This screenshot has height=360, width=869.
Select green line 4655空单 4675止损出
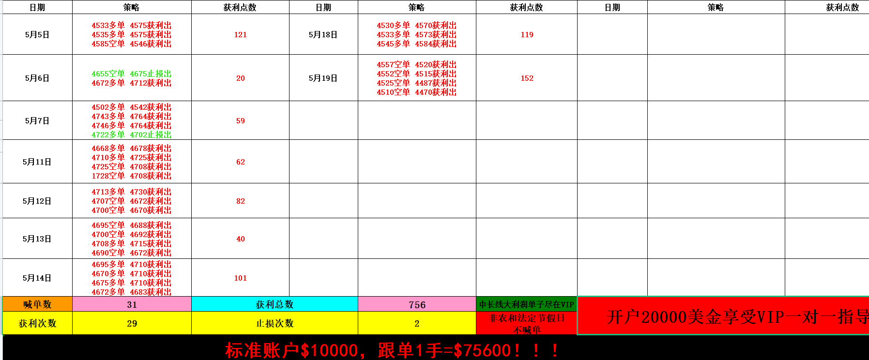coord(132,74)
